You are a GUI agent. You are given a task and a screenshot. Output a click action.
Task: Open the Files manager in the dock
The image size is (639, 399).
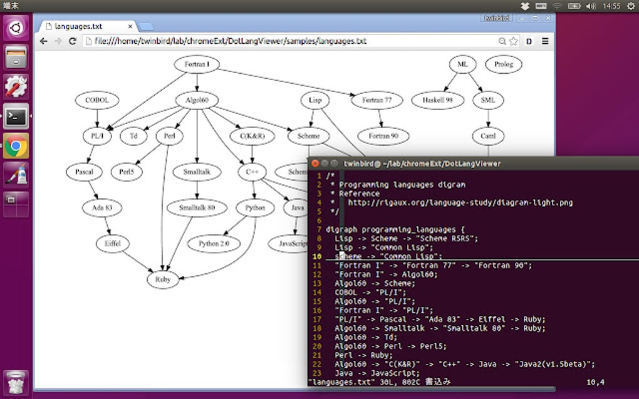(16, 57)
